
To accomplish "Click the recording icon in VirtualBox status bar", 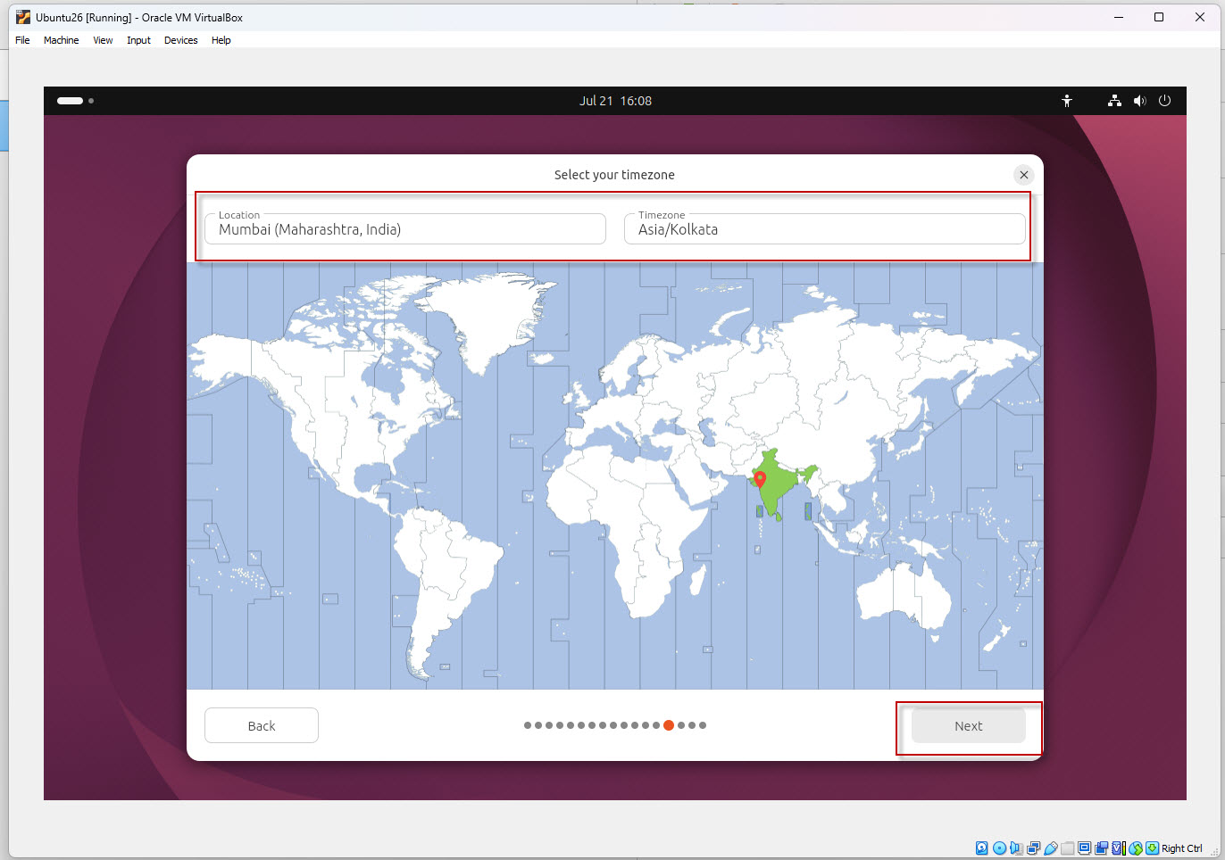I will [1101, 848].
